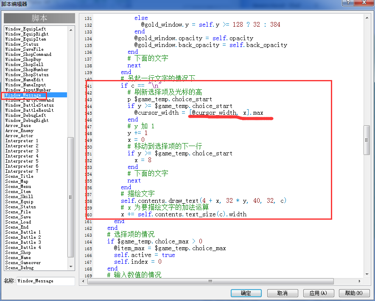Click the horizontal scrollbar right arrow
This screenshot has width=375, height=301.
tap(359, 281)
